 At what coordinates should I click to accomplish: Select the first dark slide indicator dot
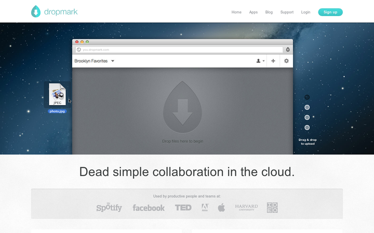point(307,97)
